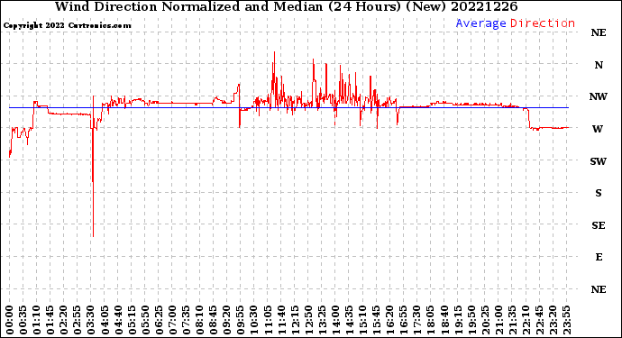This screenshot has height=338, width=622.
Task: Click the topmost 'NE' axis label
Action: (x=599, y=32)
